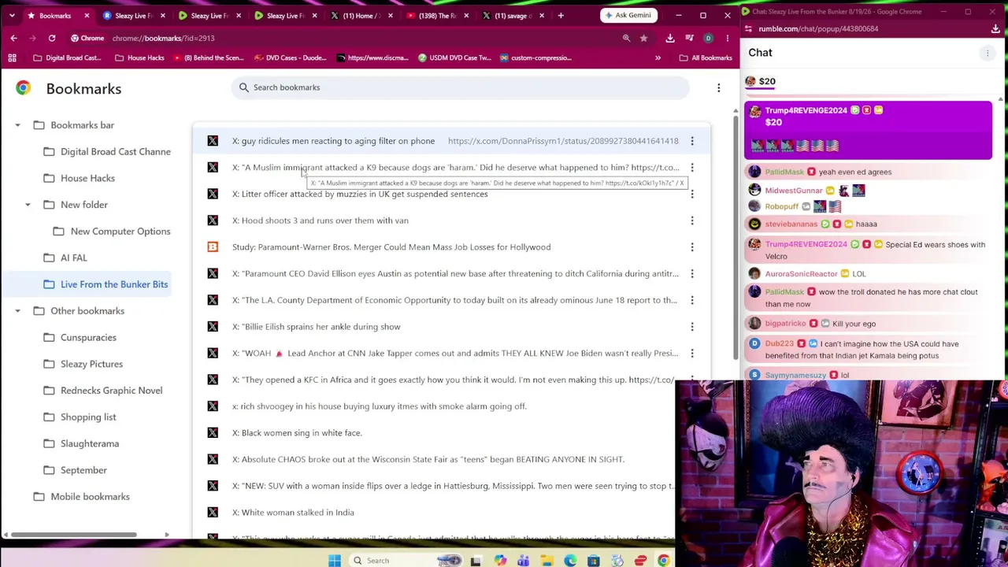The height and width of the screenshot is (567, 1008).
Task: Collapse the New folder tree node
Action: tap(28, 205)
